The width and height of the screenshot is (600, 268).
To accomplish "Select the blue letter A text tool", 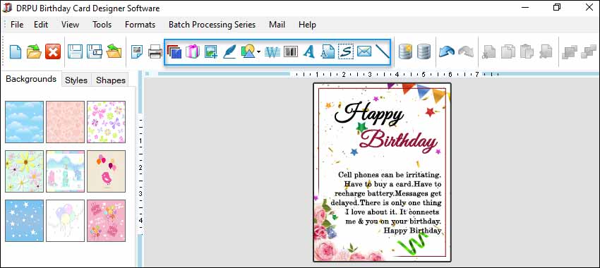I will click(308, 51).
